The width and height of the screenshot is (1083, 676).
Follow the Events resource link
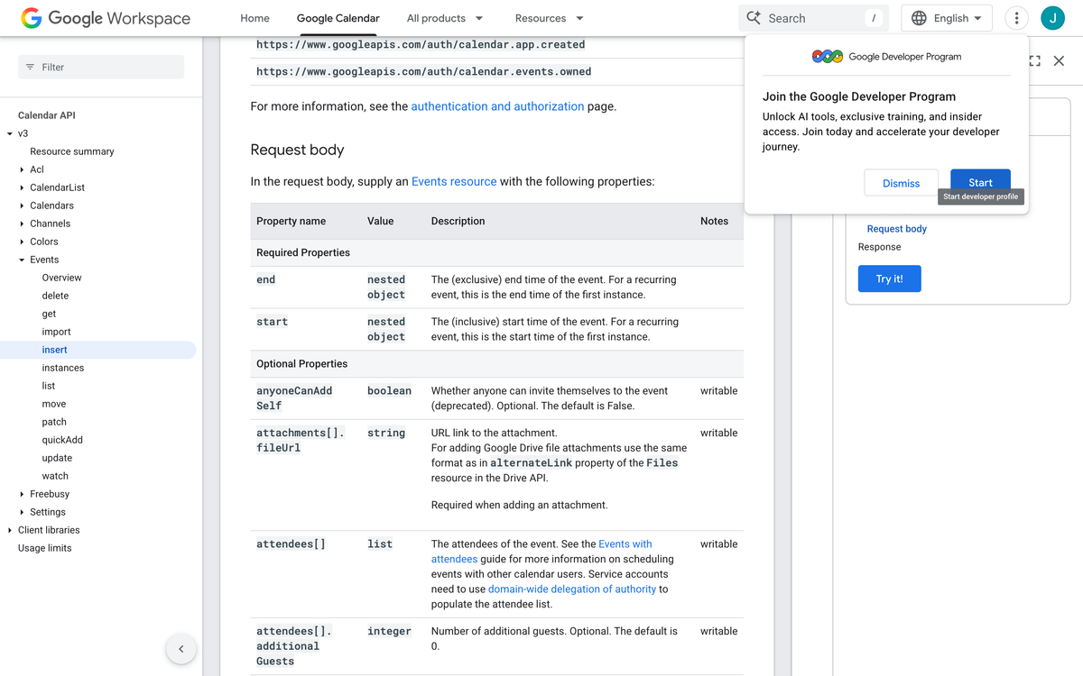(x=454, y=181)
